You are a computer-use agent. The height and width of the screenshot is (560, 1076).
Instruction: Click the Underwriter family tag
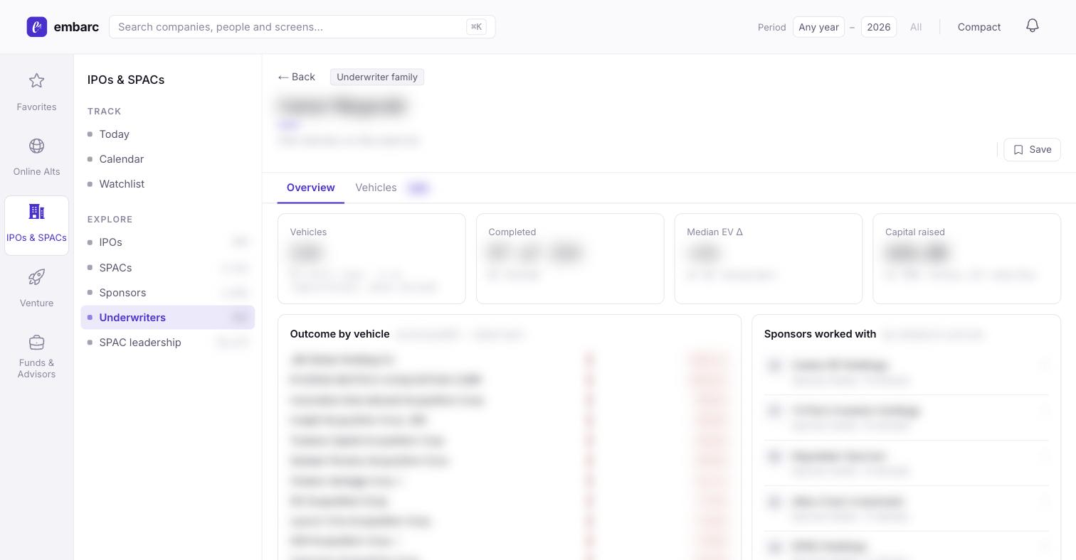[377, 77]
